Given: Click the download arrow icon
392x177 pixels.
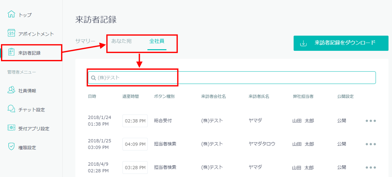Looking at the screenshot, I should 303,43.
